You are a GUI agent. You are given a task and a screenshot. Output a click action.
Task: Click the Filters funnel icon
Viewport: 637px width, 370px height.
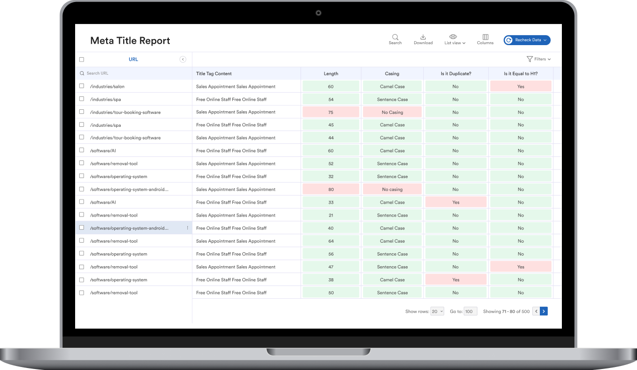pos(530,59)
